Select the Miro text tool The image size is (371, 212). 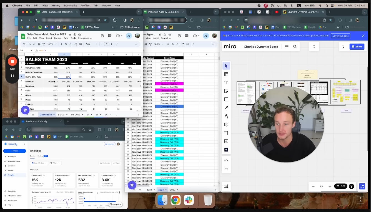point(226,83)
